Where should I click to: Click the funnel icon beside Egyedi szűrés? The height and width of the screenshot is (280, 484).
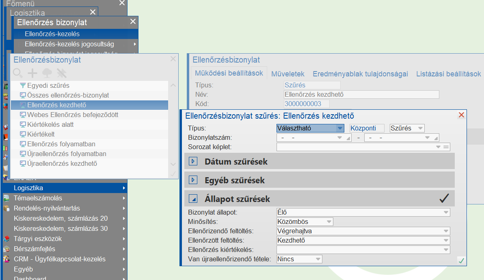23,86
